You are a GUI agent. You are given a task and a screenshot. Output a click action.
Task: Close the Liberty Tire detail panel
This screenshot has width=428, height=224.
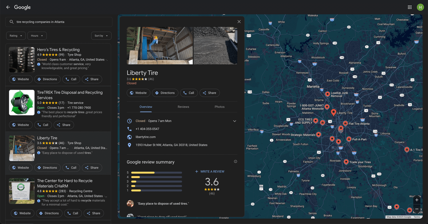[239, 22]
